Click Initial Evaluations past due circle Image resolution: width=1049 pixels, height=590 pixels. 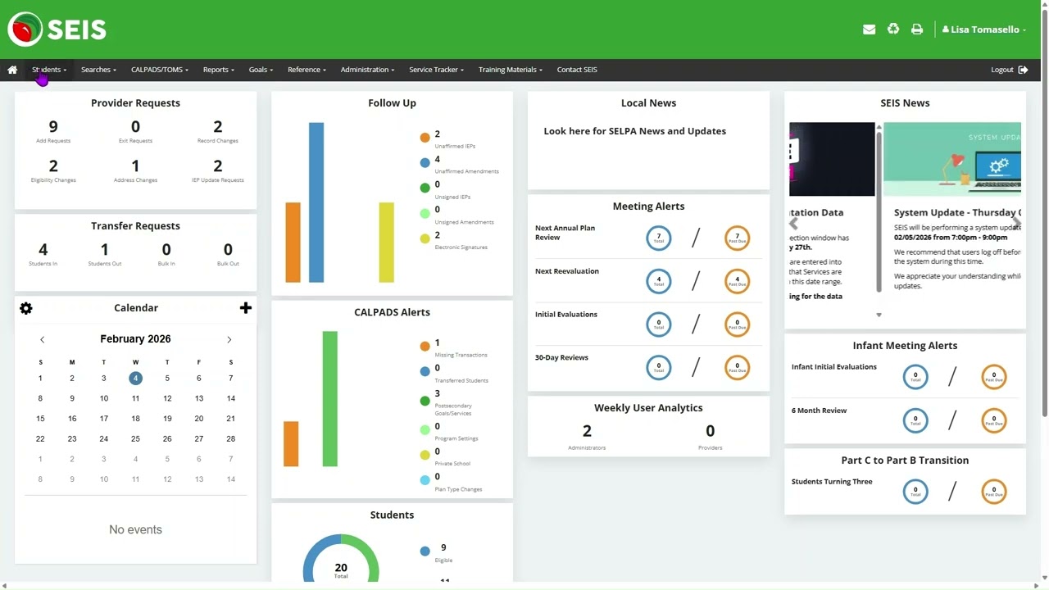pyautogui.click(x=738, y=324)
